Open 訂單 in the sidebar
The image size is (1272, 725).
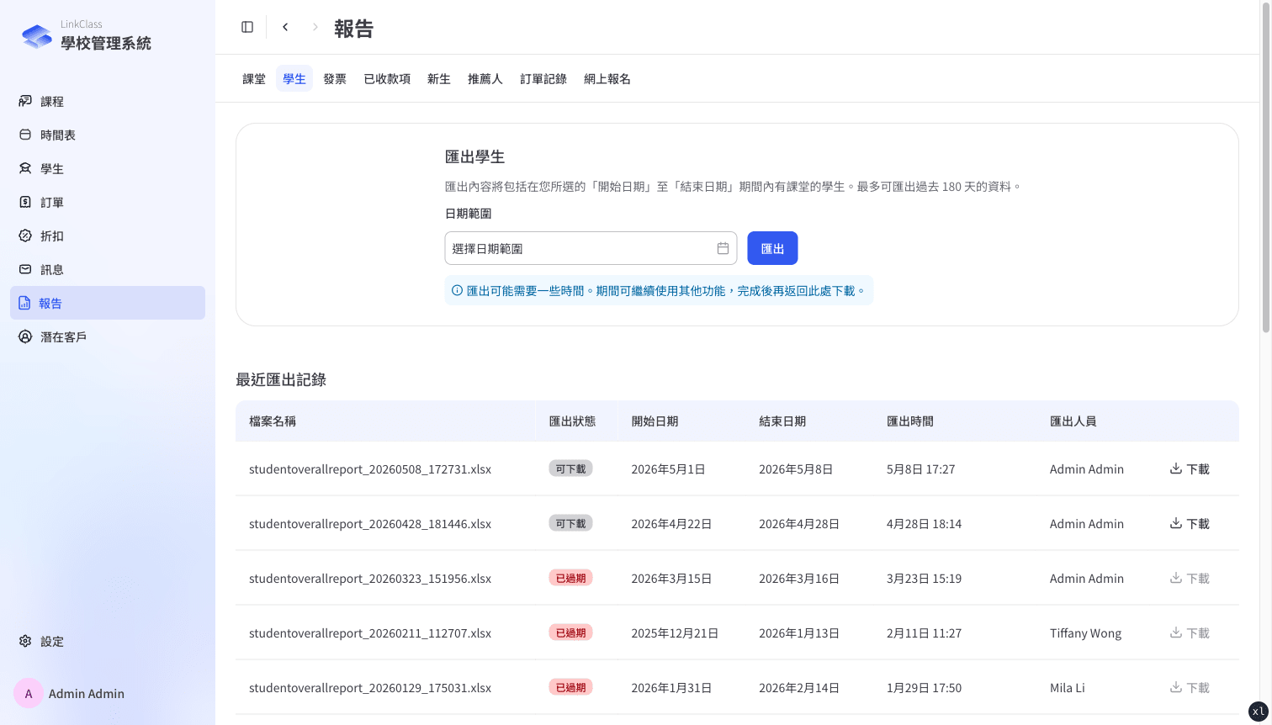[x=108, y=202]
